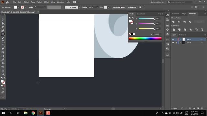Click the Divide pathfinder icon
207x116 pixels.
174,30
